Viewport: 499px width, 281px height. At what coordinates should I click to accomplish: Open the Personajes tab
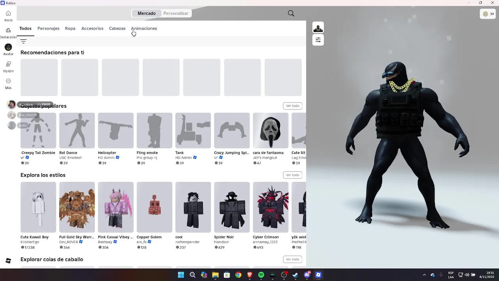[x=48, y=28]
